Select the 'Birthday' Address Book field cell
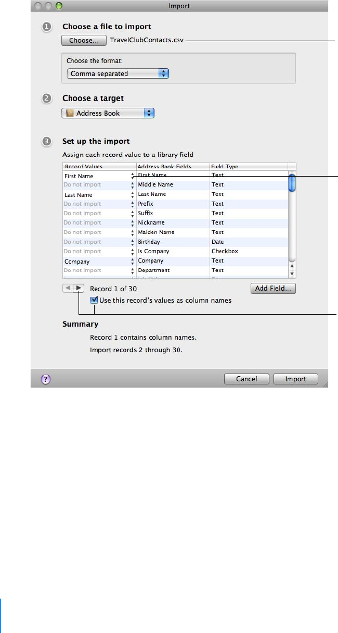 click(x=173, y=242)
